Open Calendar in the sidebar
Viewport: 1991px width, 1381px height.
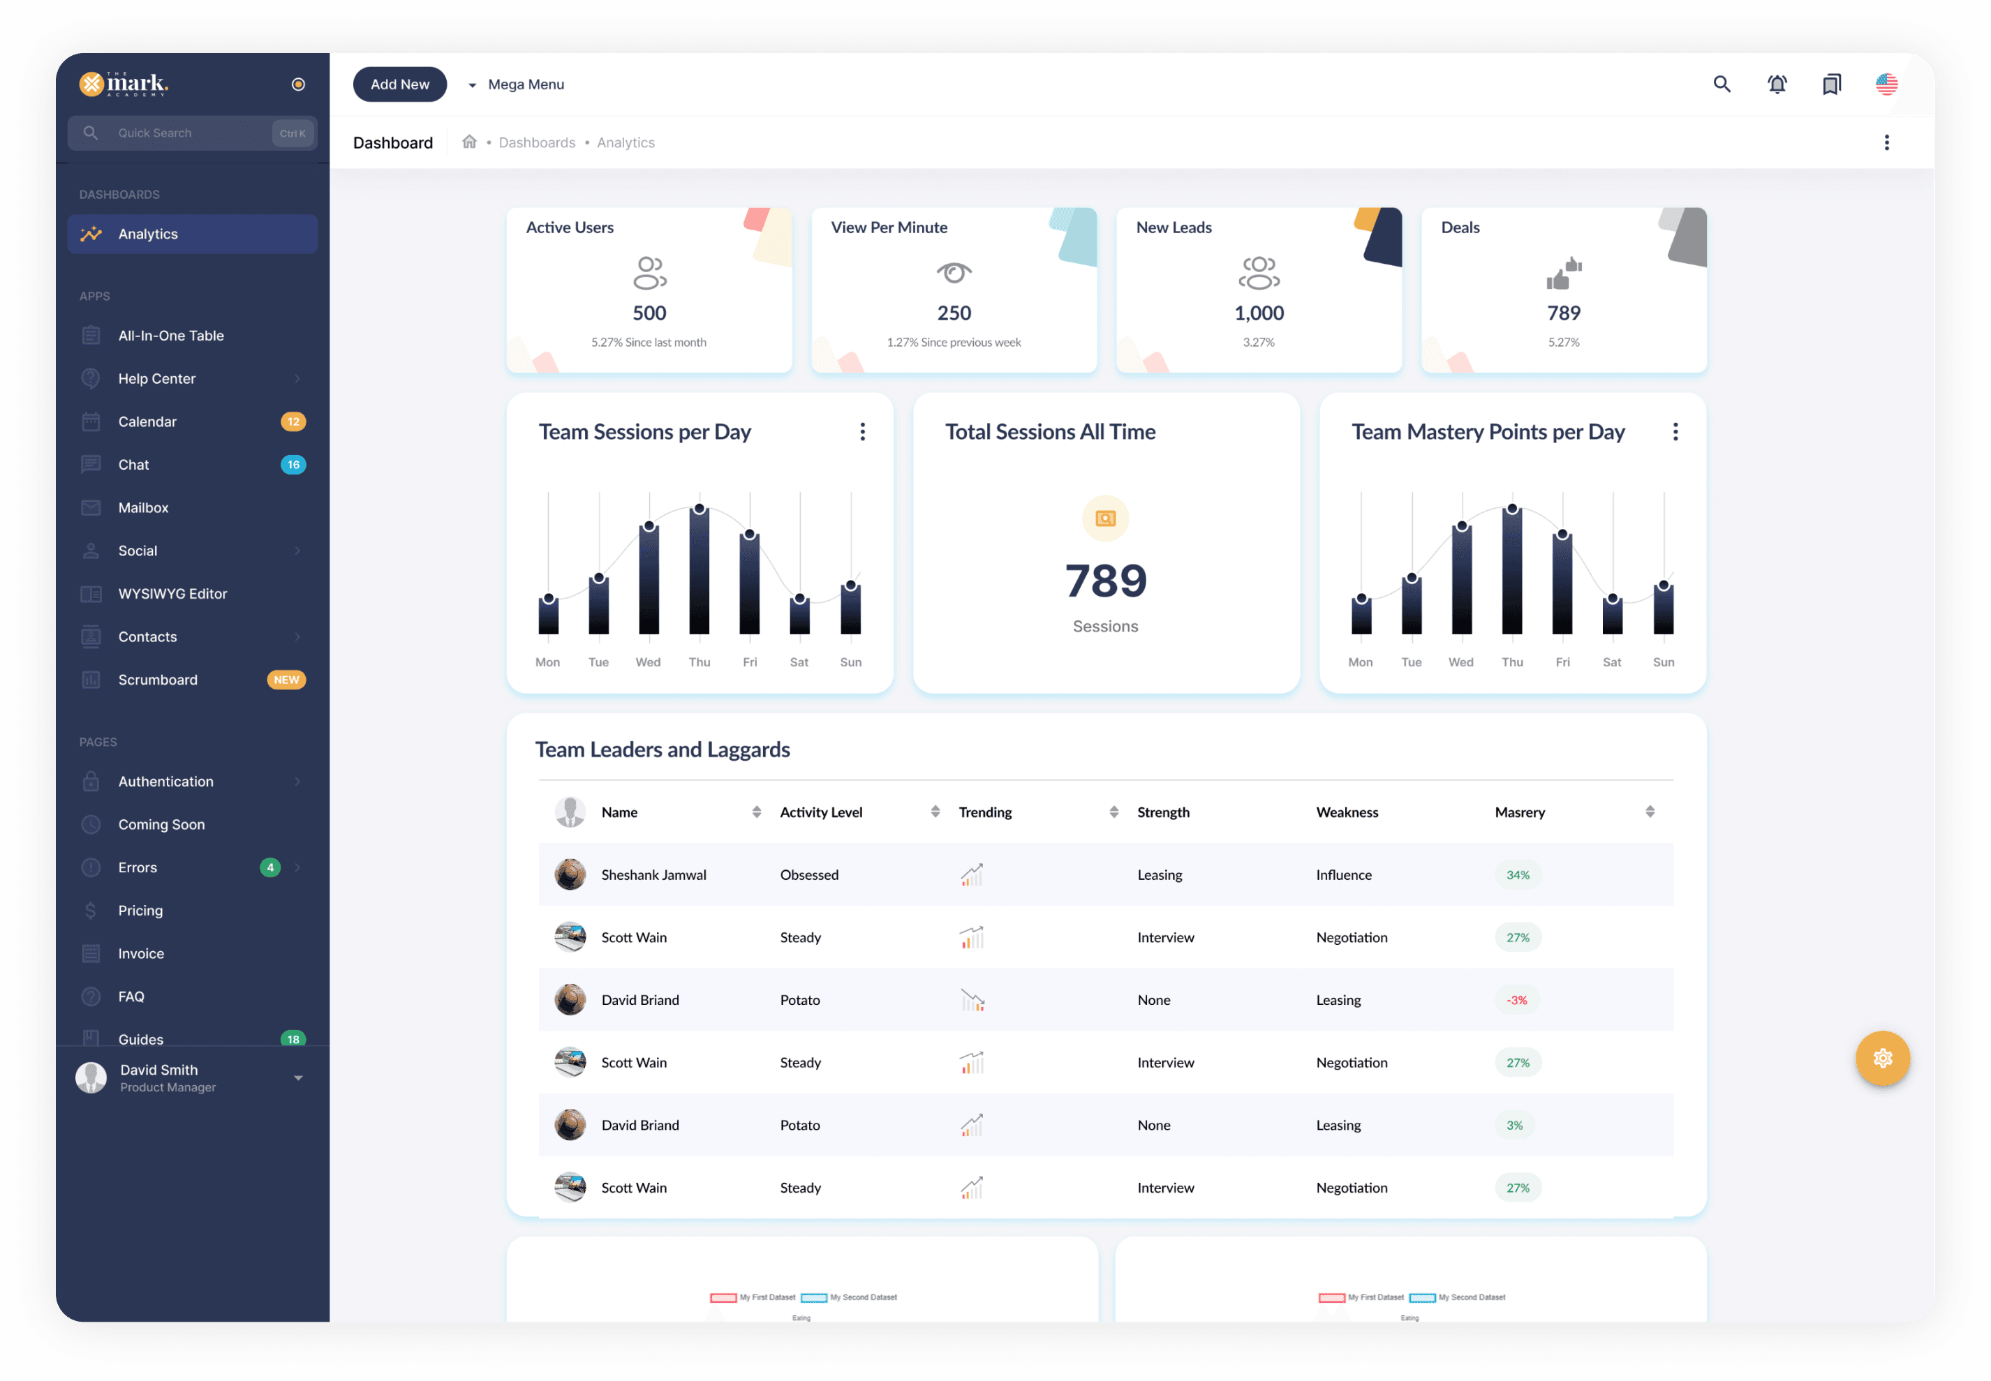click(x=147, y=421)
